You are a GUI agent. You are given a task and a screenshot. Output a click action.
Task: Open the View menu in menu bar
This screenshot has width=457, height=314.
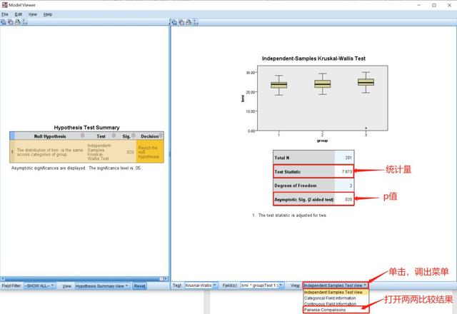click(32, 14)
